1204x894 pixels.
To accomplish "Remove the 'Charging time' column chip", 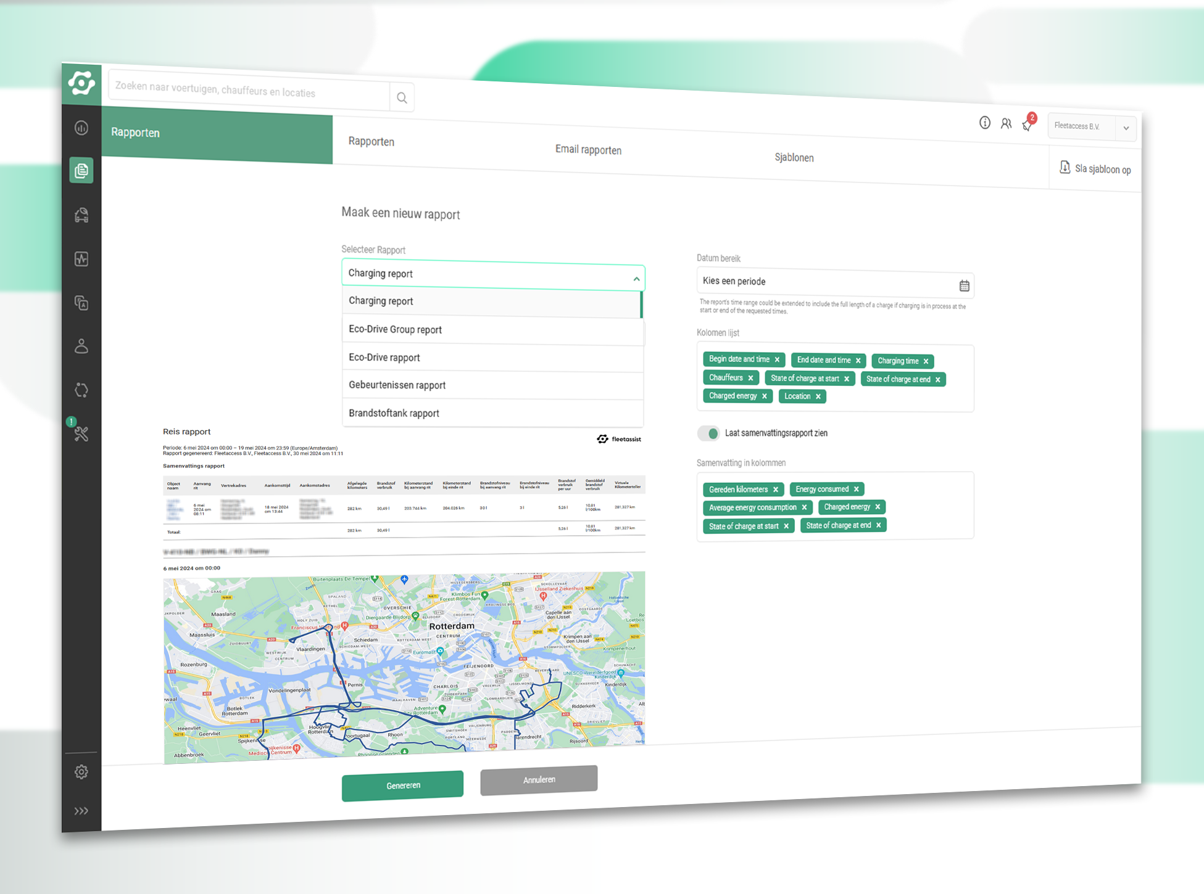I will click(x=926, y=361).
